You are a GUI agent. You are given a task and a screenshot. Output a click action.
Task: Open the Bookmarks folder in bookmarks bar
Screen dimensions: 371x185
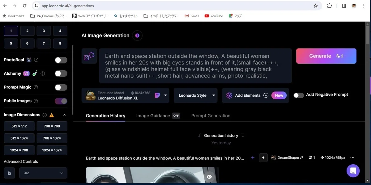tap(13, 16)
